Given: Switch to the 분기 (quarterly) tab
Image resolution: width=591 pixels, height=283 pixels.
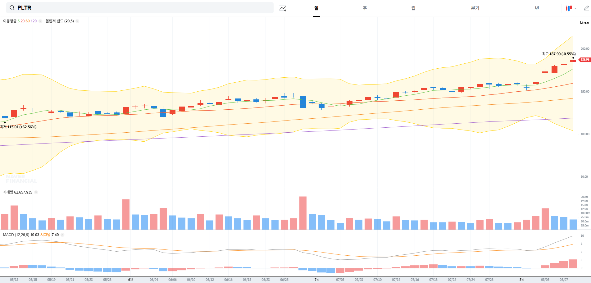Looking at the screenshot, I should click(x=475, y=8).
